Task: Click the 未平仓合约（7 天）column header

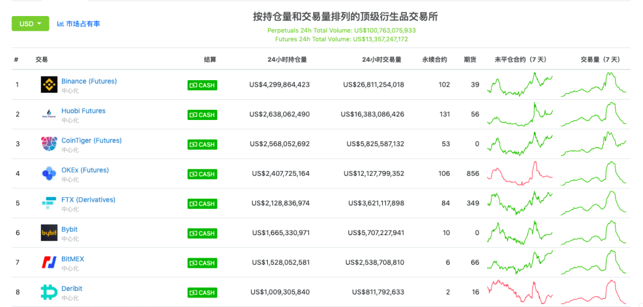Action: pos(521,59)
